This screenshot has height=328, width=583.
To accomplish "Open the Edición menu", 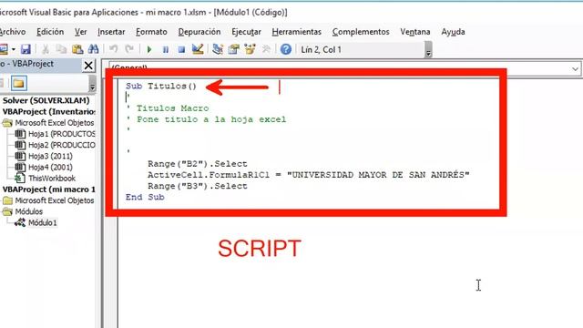I will (x=50, y=32).
